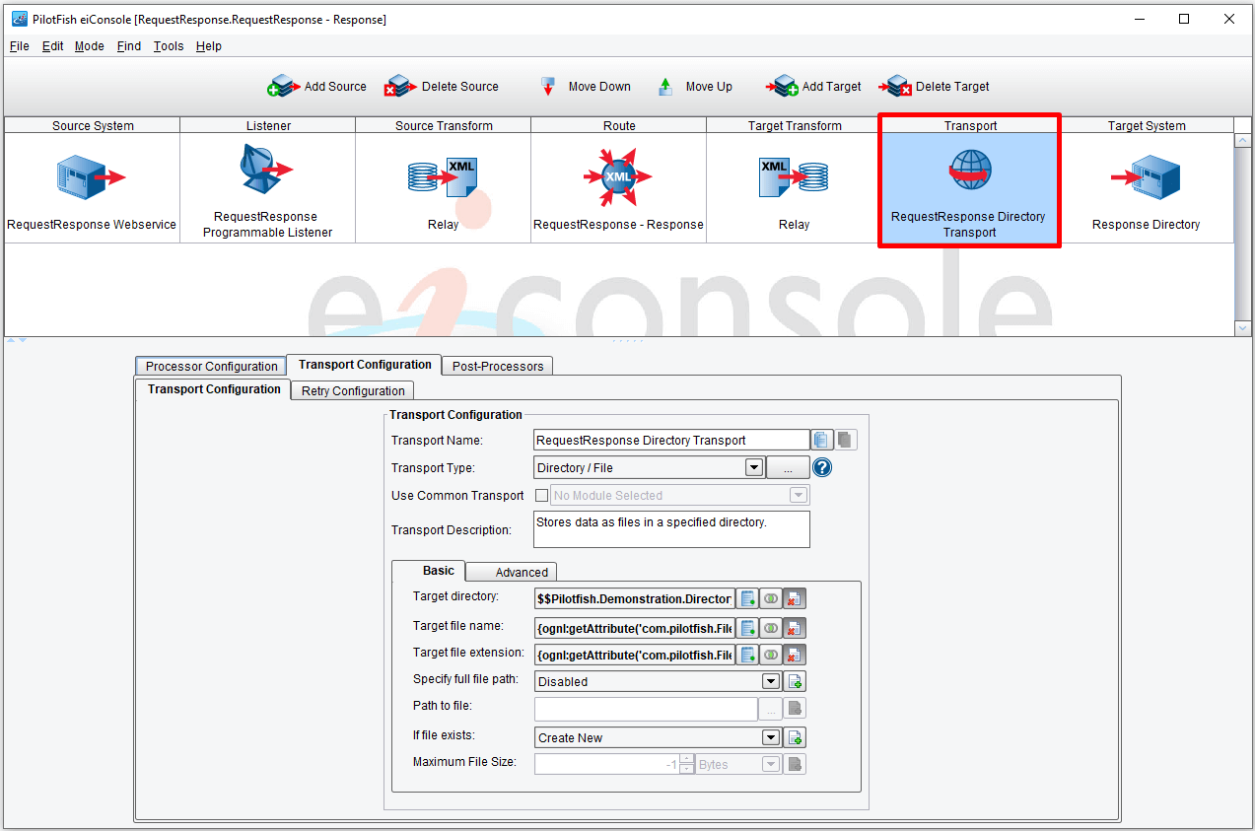
Task: Open the Mode menu
Action: [90, 46]
